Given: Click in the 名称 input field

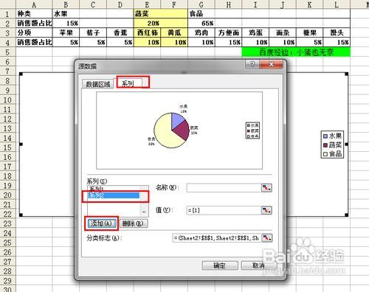Looking at the screenshot, I should coord(224,188).
